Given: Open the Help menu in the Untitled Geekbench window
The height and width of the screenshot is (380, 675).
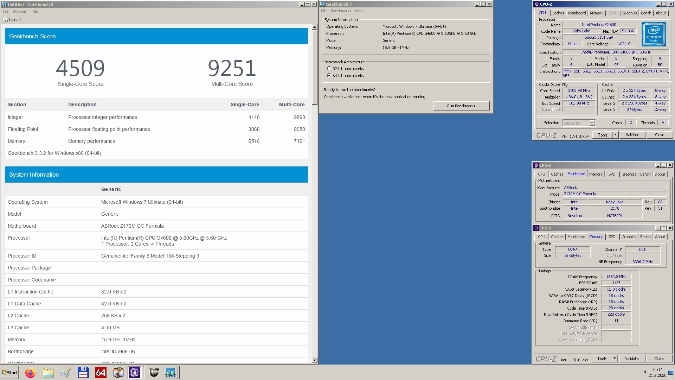Looking at the screenshot, I should point(34,11).
